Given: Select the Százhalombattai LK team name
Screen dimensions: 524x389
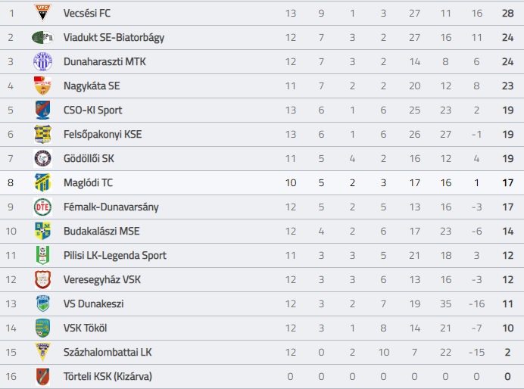Looking at the screenshot, I should [x=108, y=353].
